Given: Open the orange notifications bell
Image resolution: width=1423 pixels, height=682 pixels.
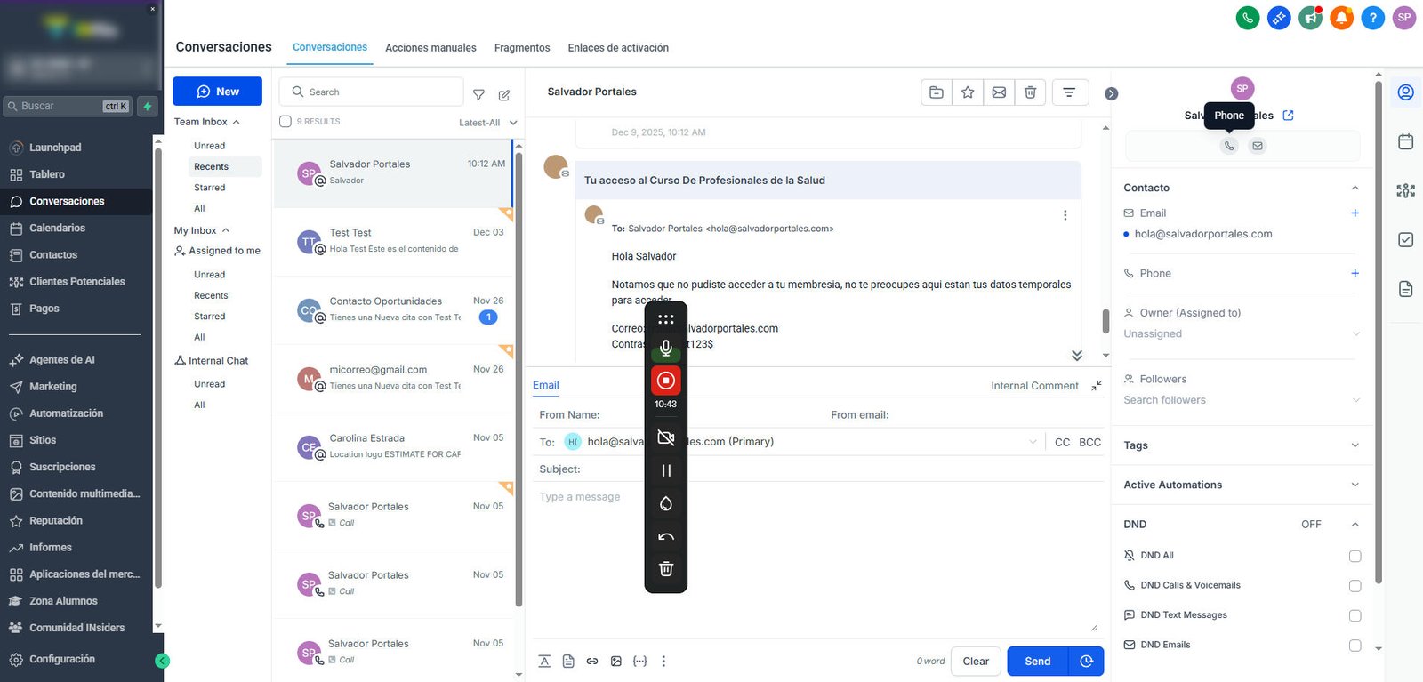Looking at the screenshot, I should 1341,17.
